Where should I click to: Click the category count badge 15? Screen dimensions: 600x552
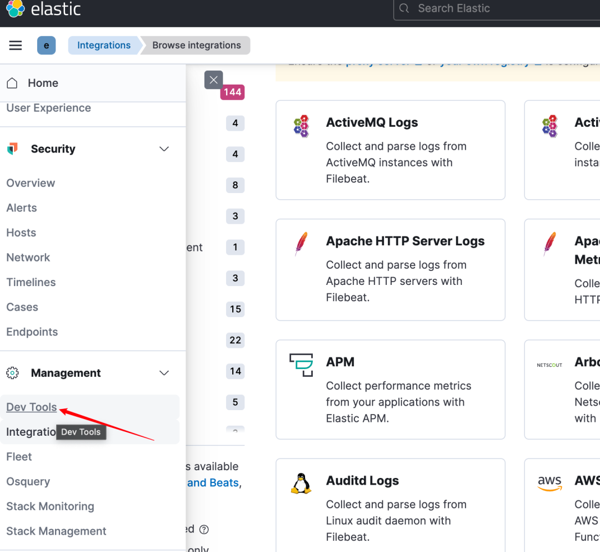(236, 309)
